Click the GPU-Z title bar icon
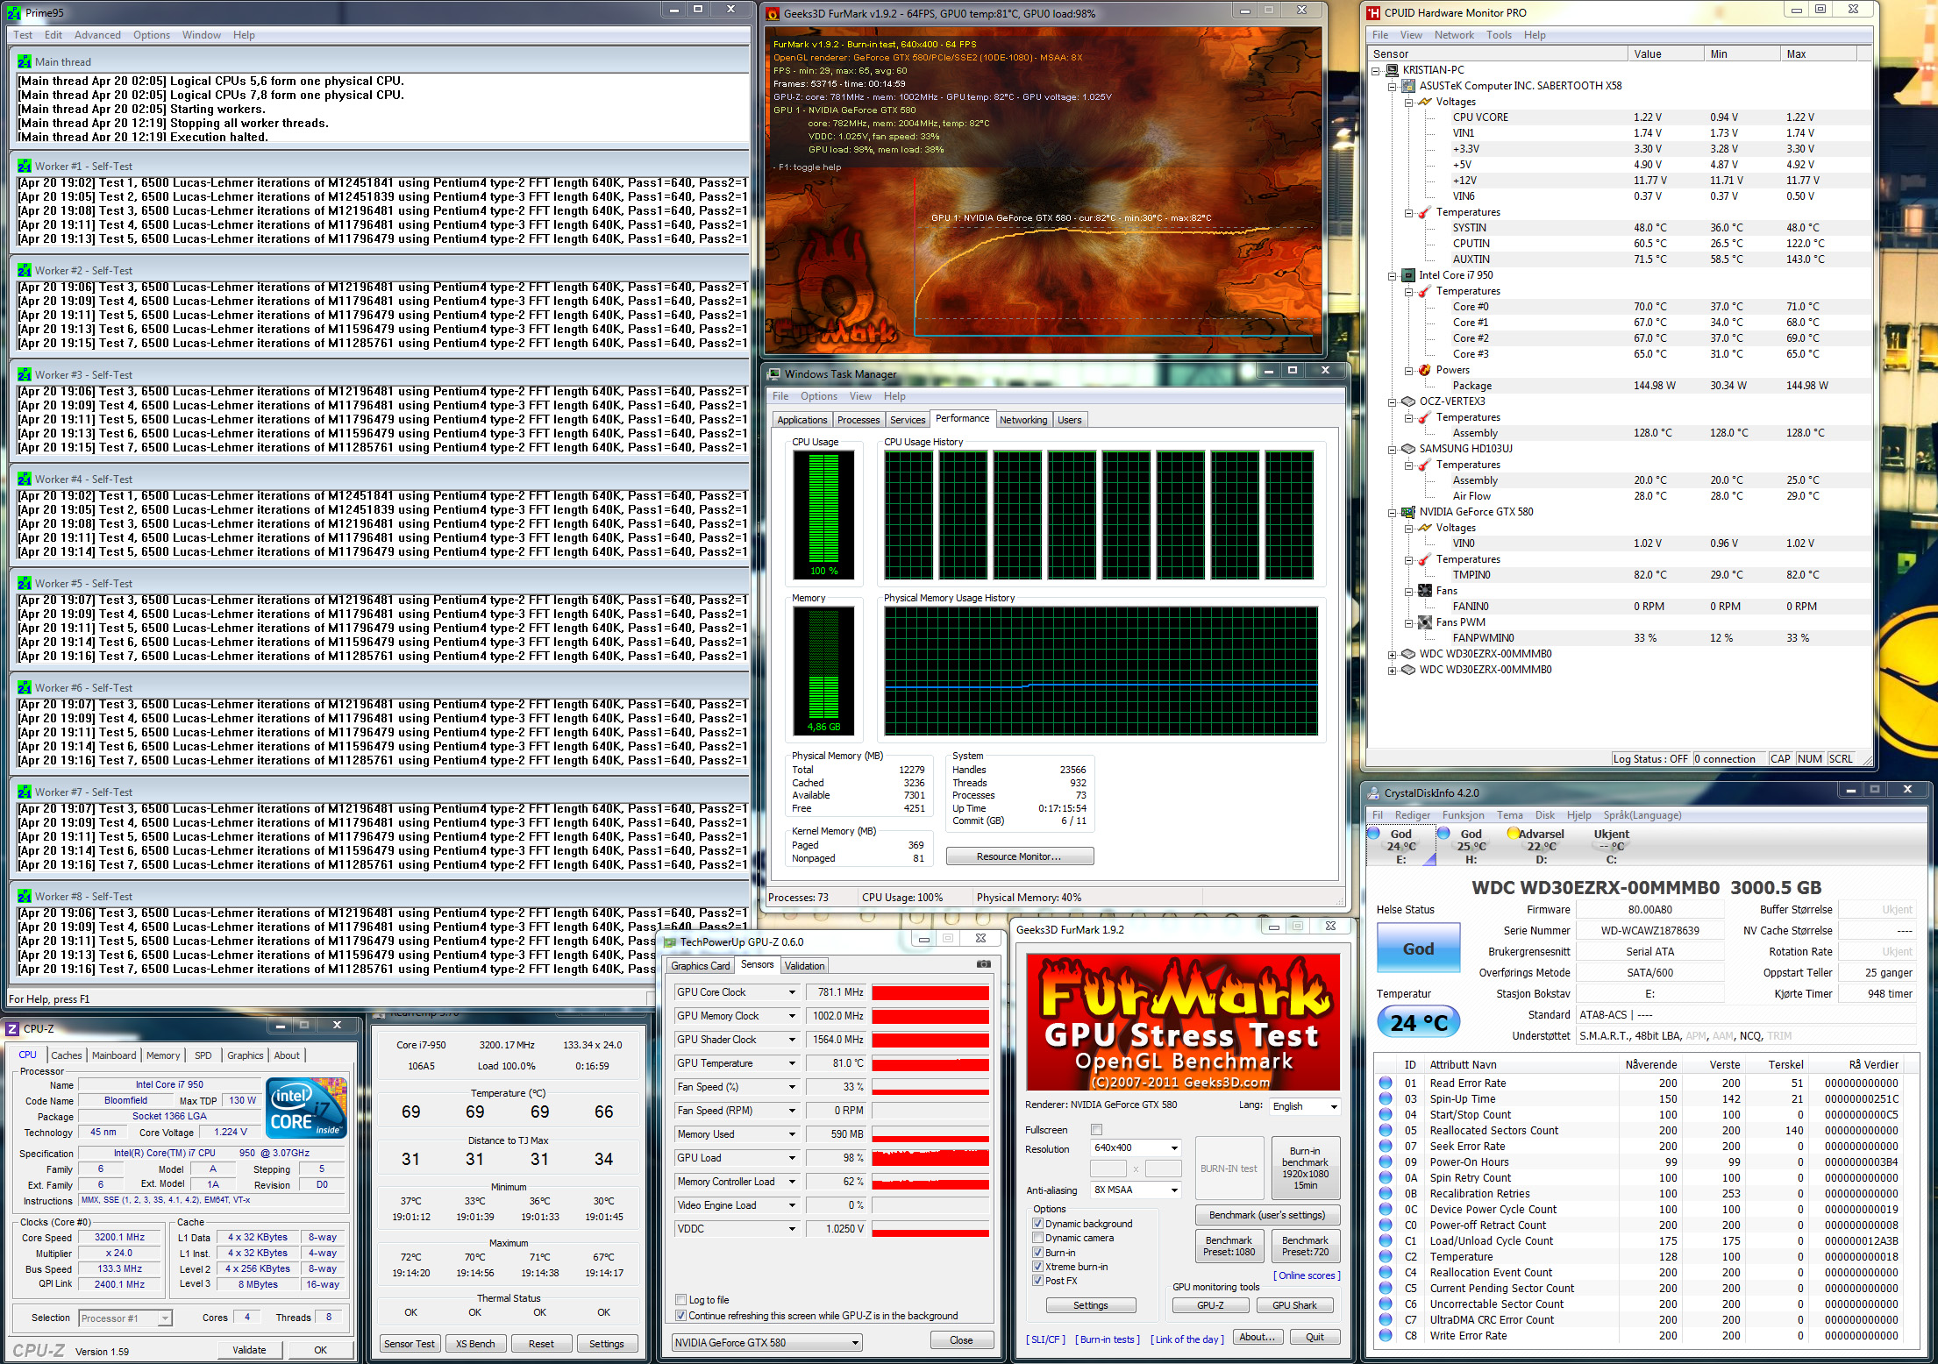 [671, 942]
